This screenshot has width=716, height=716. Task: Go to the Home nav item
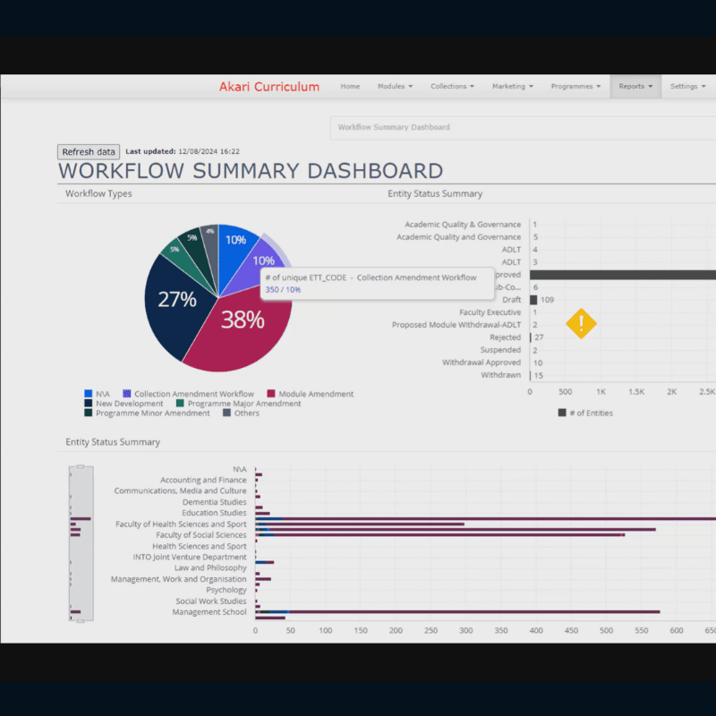350,87
